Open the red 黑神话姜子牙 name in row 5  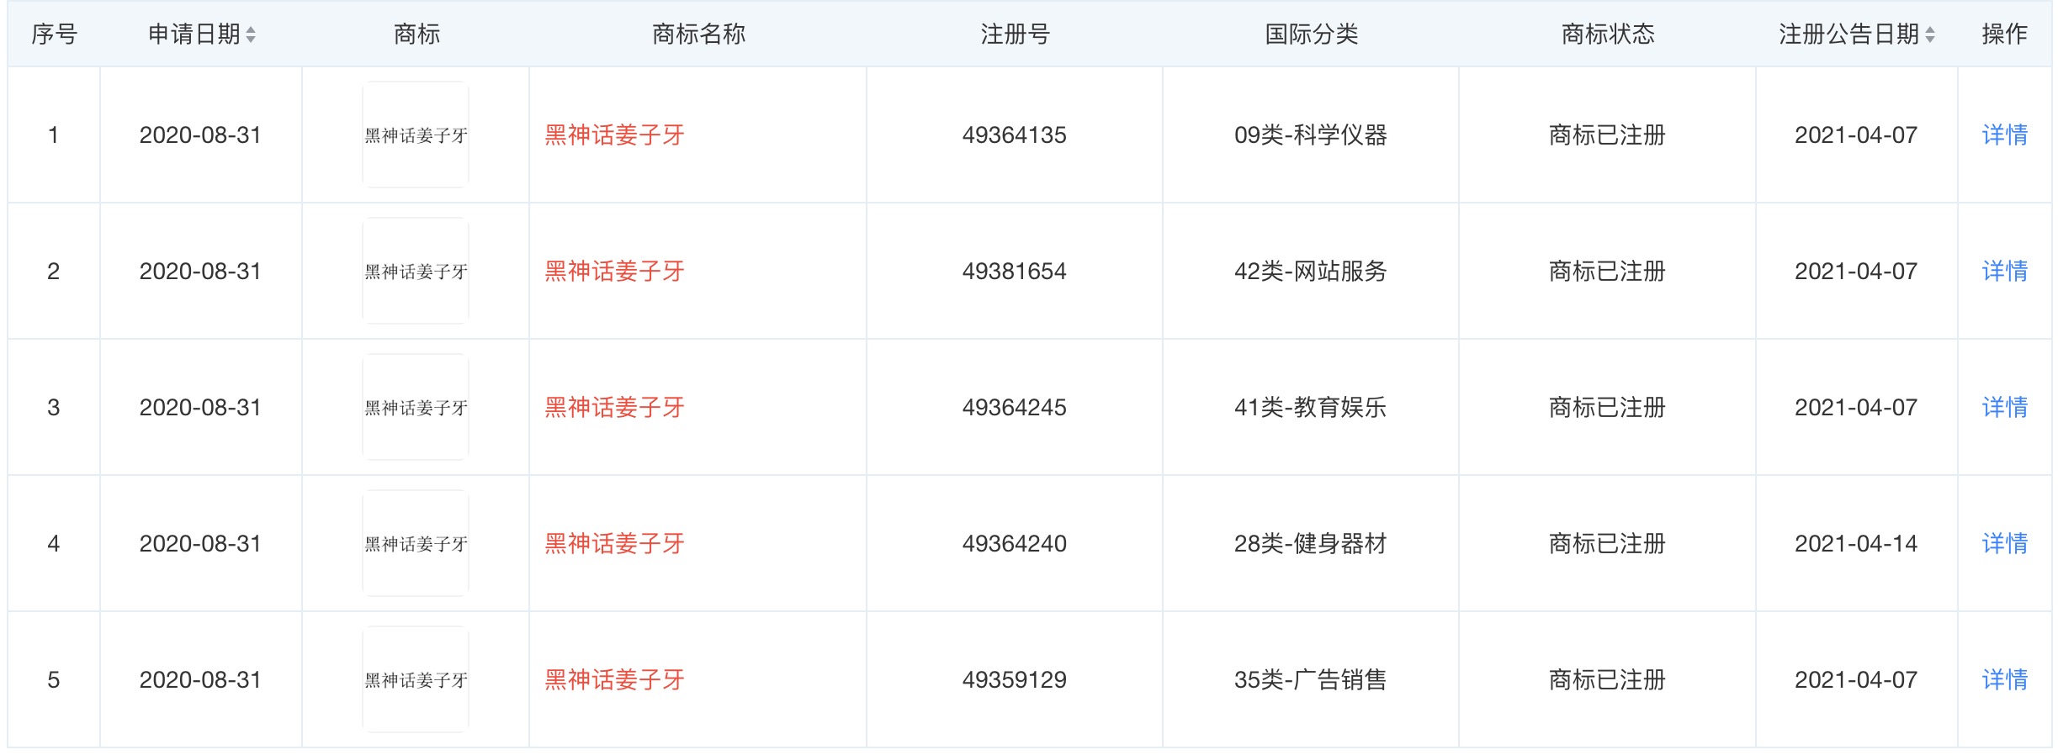point(614,679)
